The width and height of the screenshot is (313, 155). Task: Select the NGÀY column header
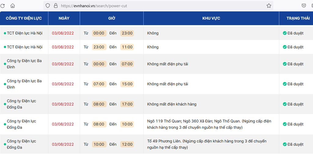(x=64, y=18)
